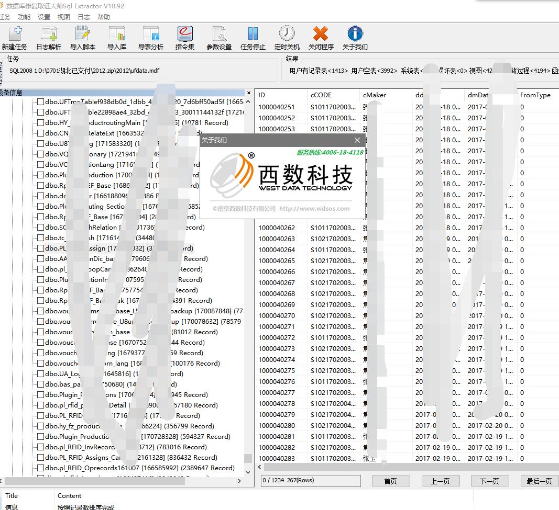
Task: Open the 帮助 menu
Action: pyautogui.click(x=104, y=17)
